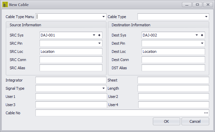Focus the SRC Loc Location field
Image resolution: width=215 pixels, height=132 pixels.
click(71, 52)
